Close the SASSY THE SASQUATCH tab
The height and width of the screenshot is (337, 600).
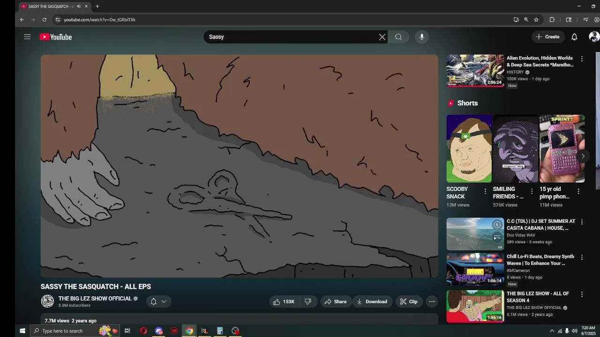86,7
